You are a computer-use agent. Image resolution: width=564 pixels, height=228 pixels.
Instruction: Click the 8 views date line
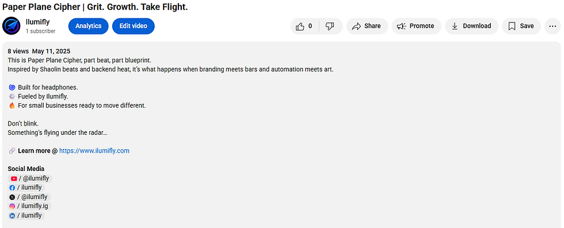coord(39,51)
